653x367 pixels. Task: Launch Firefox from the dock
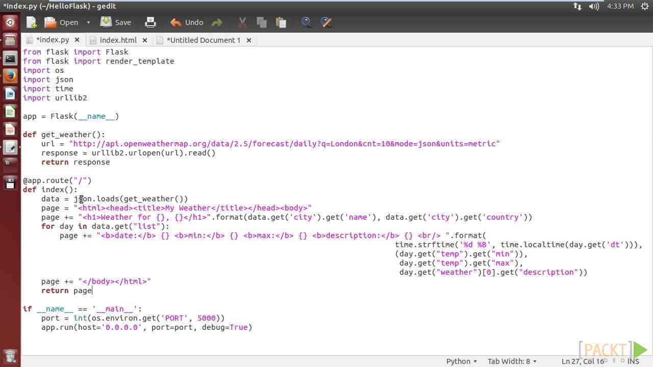pos(10,76)
